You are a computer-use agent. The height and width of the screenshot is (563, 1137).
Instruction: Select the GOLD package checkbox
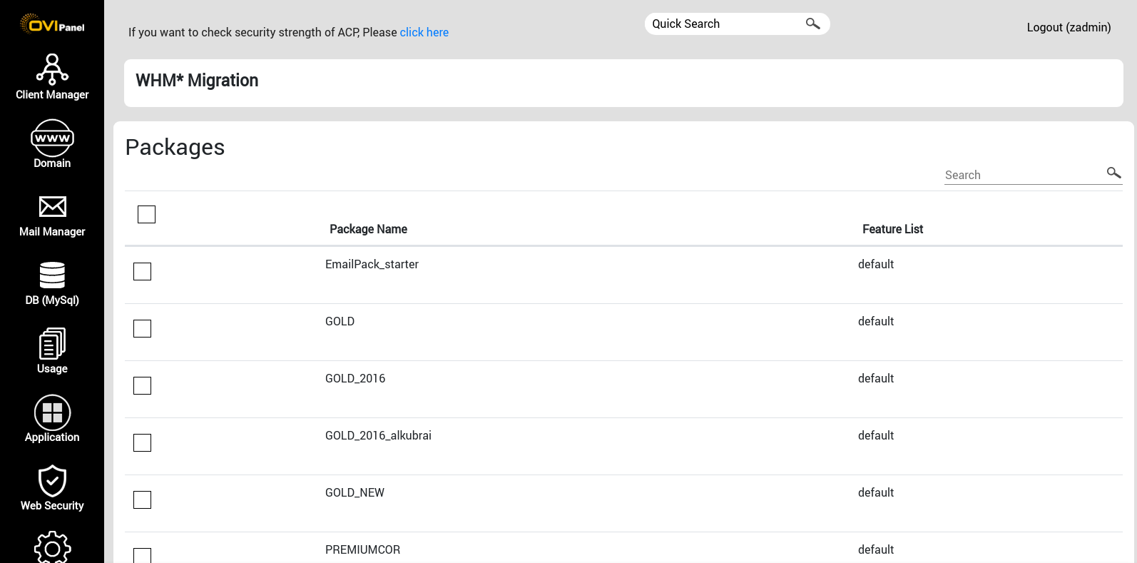[142, 328]
